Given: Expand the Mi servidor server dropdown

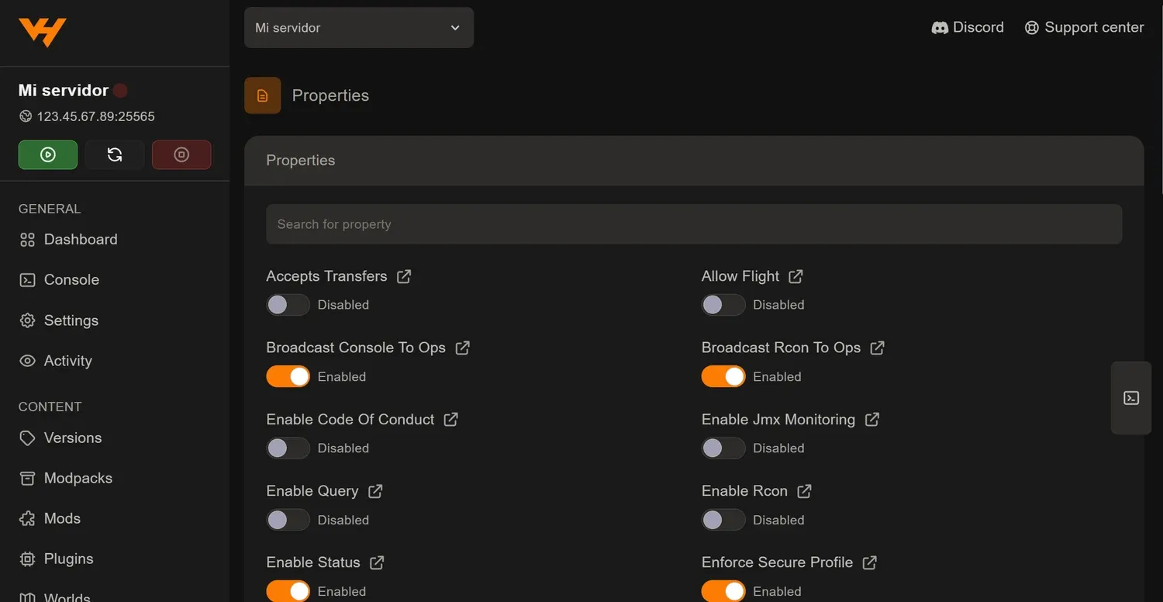Looking at the screenshot, I should (x=359, y=28).
